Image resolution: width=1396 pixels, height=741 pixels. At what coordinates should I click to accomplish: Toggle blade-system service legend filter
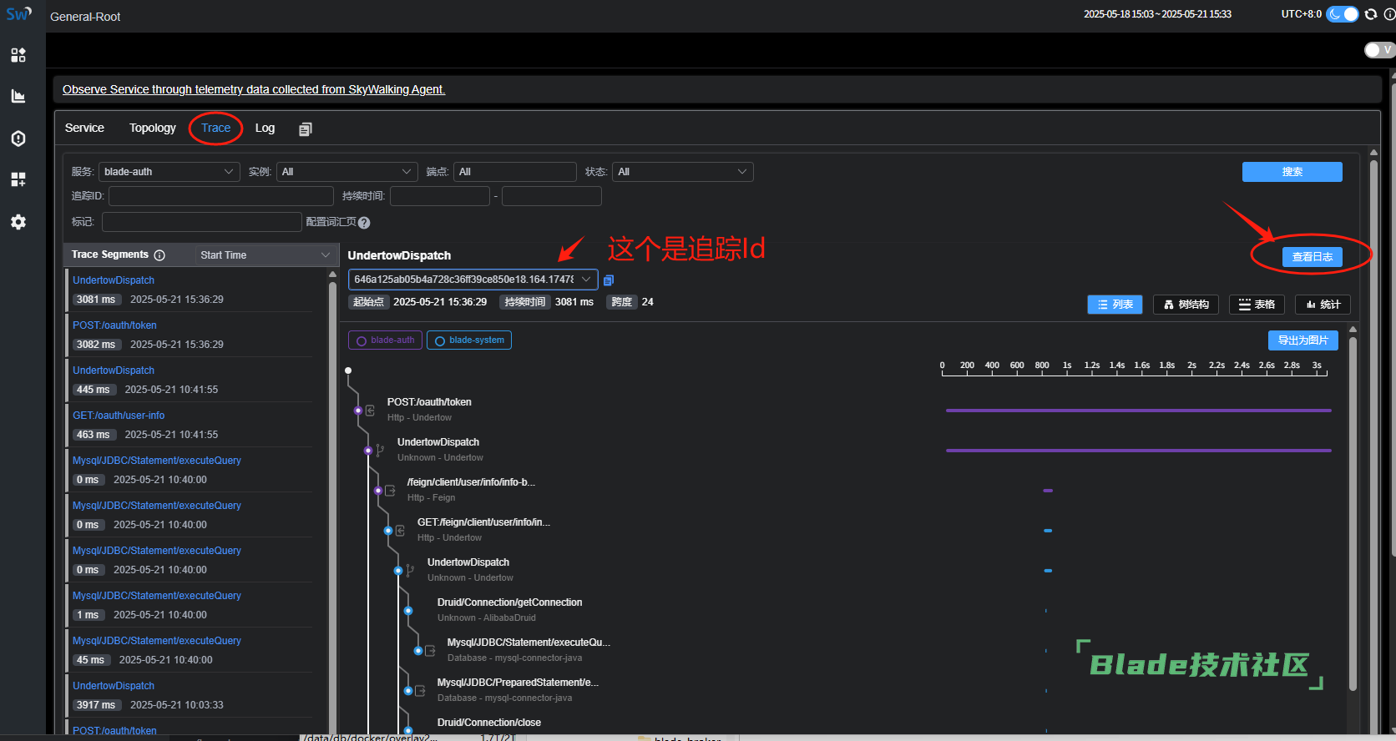coord(469,340)
